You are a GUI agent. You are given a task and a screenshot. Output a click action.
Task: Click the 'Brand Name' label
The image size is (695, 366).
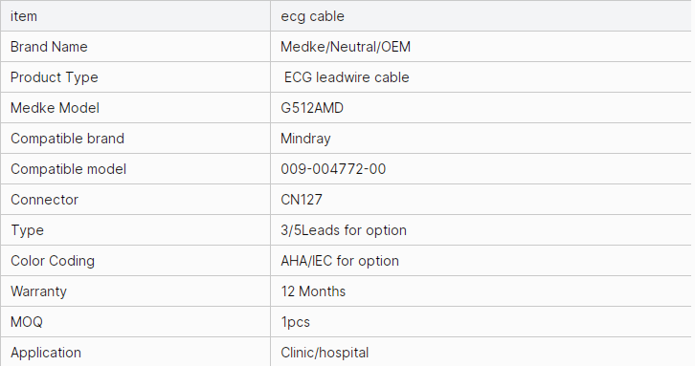(x=49, y=47)
